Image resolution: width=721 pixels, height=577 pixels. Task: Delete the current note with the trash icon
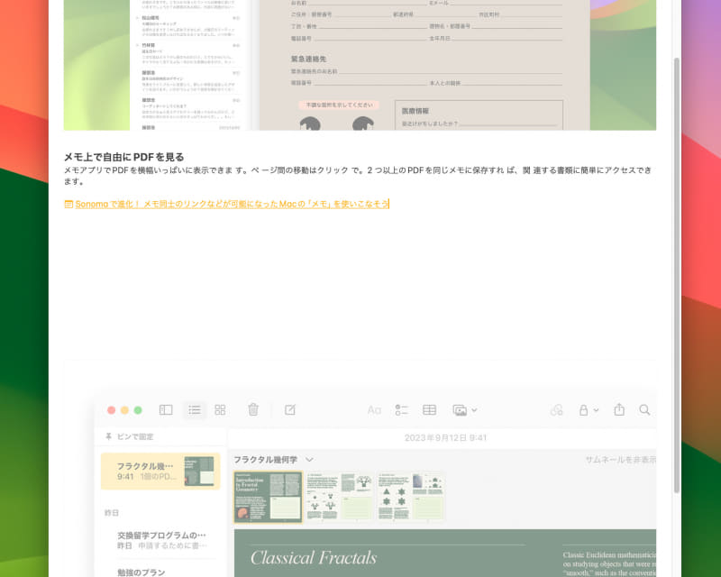click(253, 410)
